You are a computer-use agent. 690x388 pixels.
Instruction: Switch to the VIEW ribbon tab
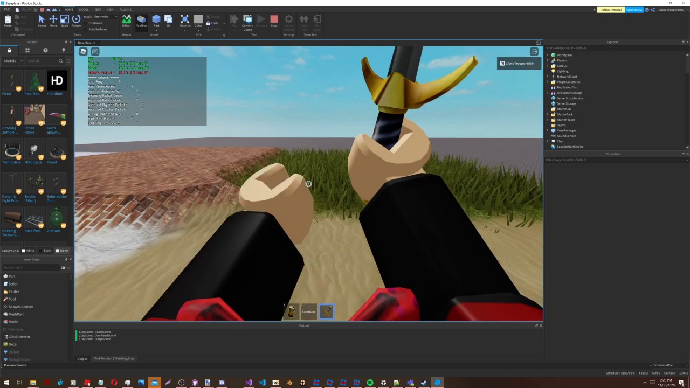coord(110,10)
